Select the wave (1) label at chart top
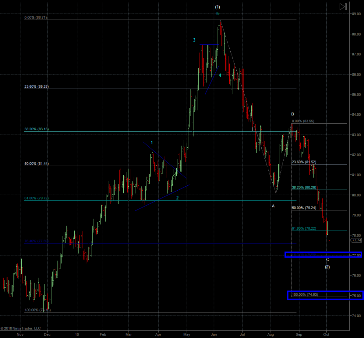The image size is (364, 338). pyautogui.click(x=218, y=7)
